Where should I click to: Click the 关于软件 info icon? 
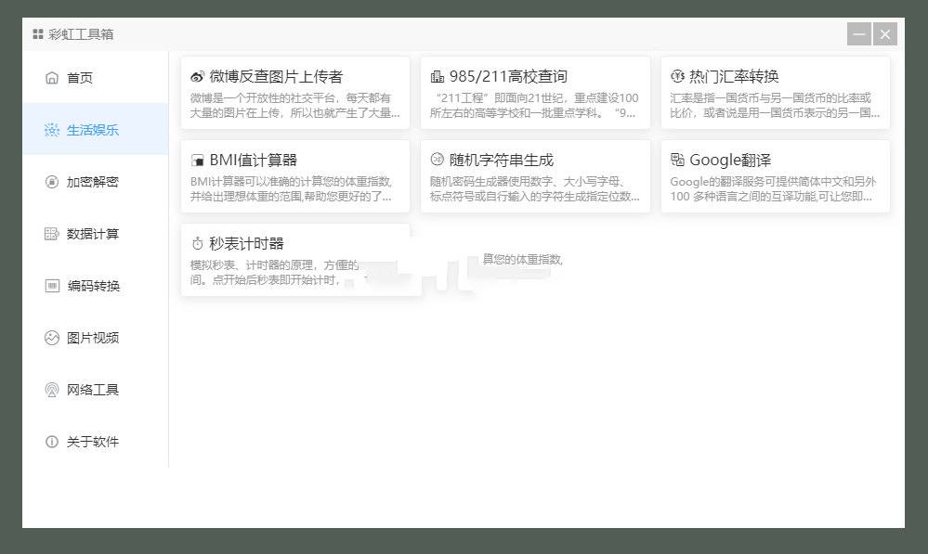[51, 442]
